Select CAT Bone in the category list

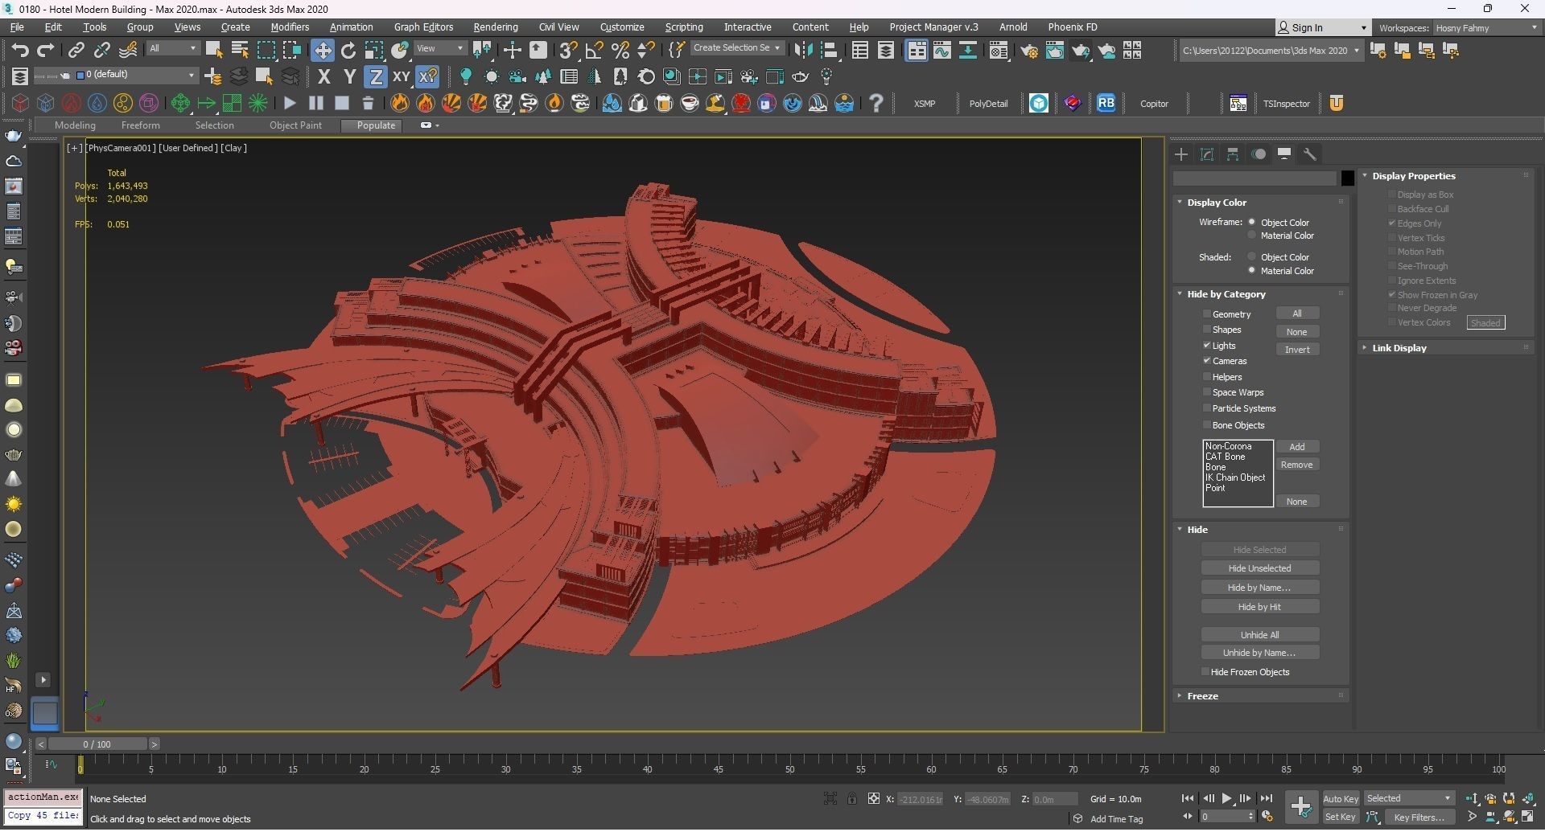pos(1225,457)
